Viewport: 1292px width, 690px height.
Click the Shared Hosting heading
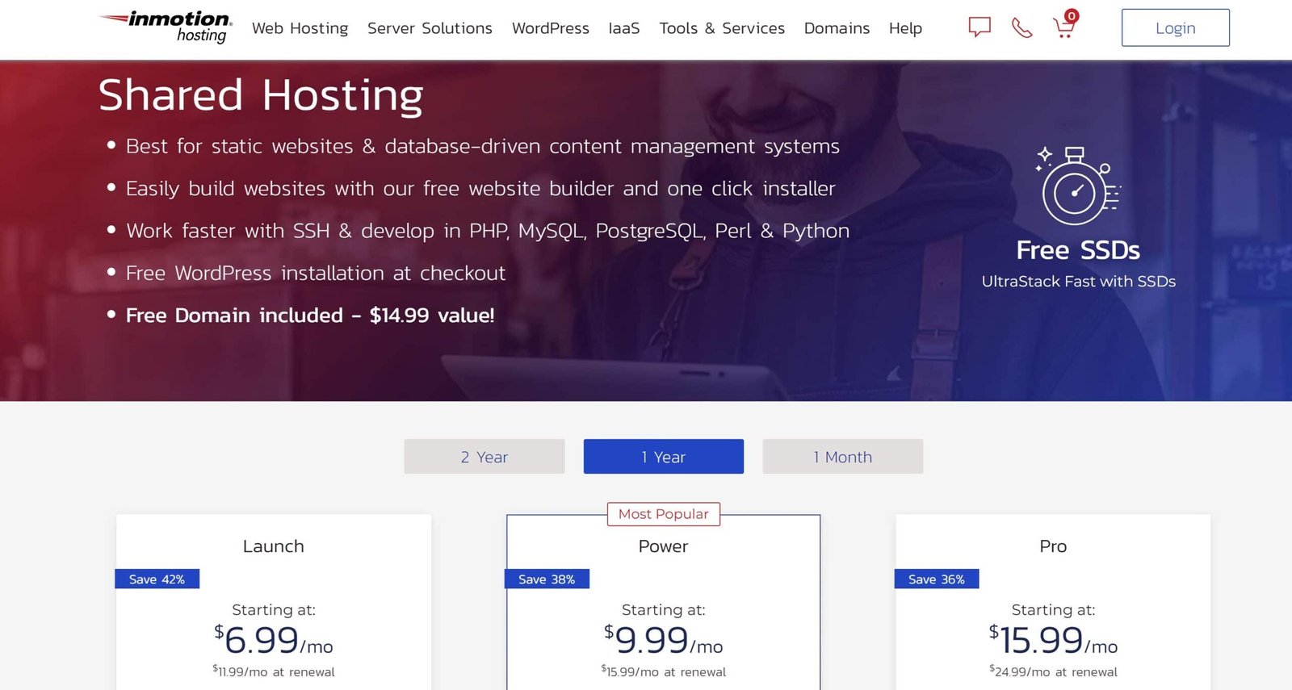[x=261, y=95]
